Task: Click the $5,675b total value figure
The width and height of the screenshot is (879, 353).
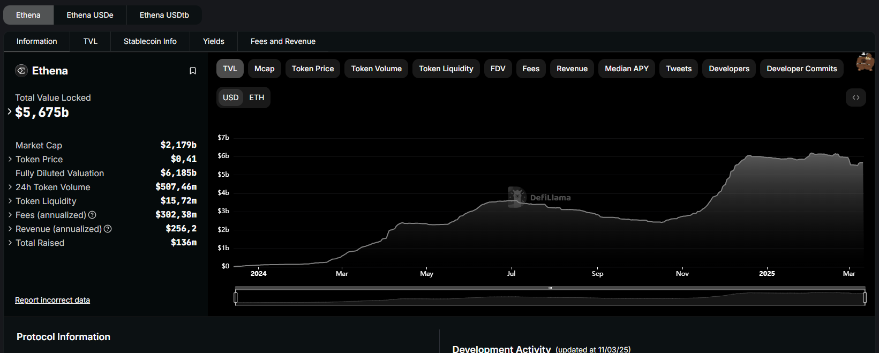Action: point(42,112)
